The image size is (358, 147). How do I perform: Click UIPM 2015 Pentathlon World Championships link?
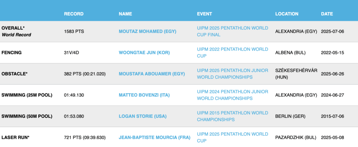(x=232, y=116)
